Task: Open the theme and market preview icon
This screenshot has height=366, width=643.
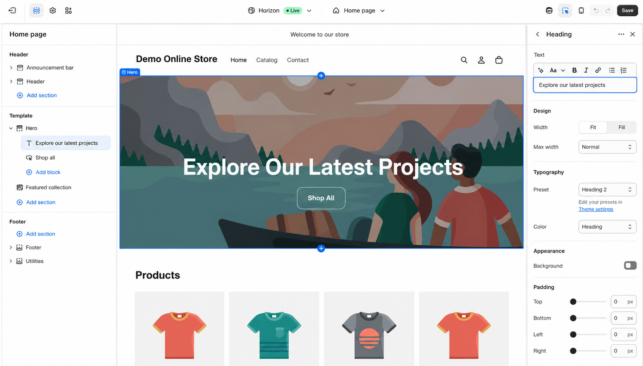Action: click(549, 10)
